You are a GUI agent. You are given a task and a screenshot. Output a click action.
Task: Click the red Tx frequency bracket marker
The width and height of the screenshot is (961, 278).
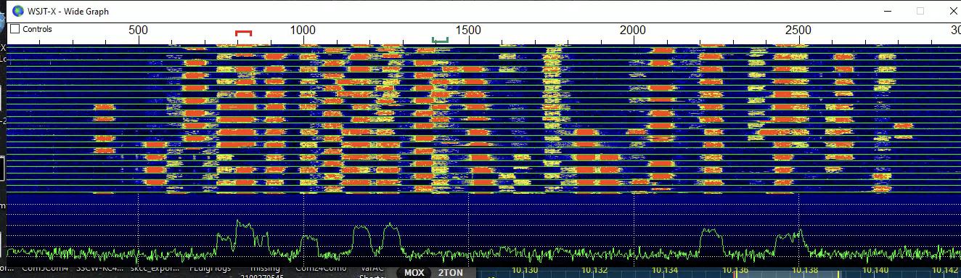point(244,33)
